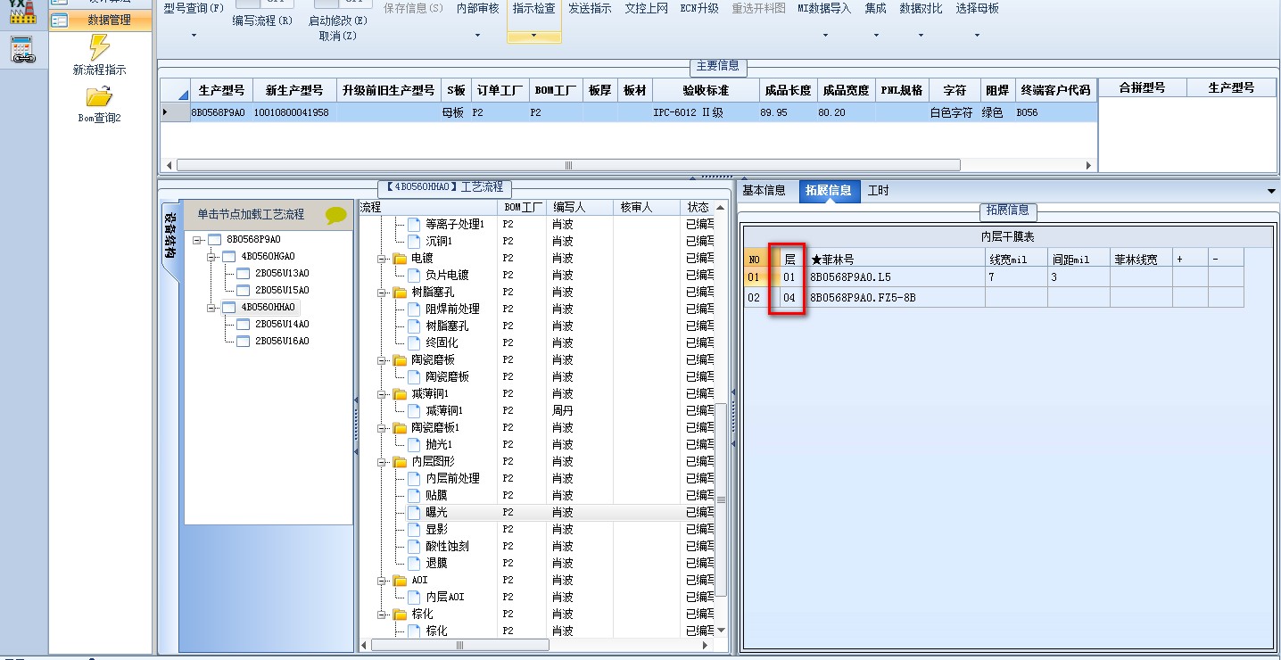Select cell 8B0568P9A0.L5 in 菲林号 column
Viewport: 1281px width, 660px height.
pyautogui.click(x=895, y=277)
